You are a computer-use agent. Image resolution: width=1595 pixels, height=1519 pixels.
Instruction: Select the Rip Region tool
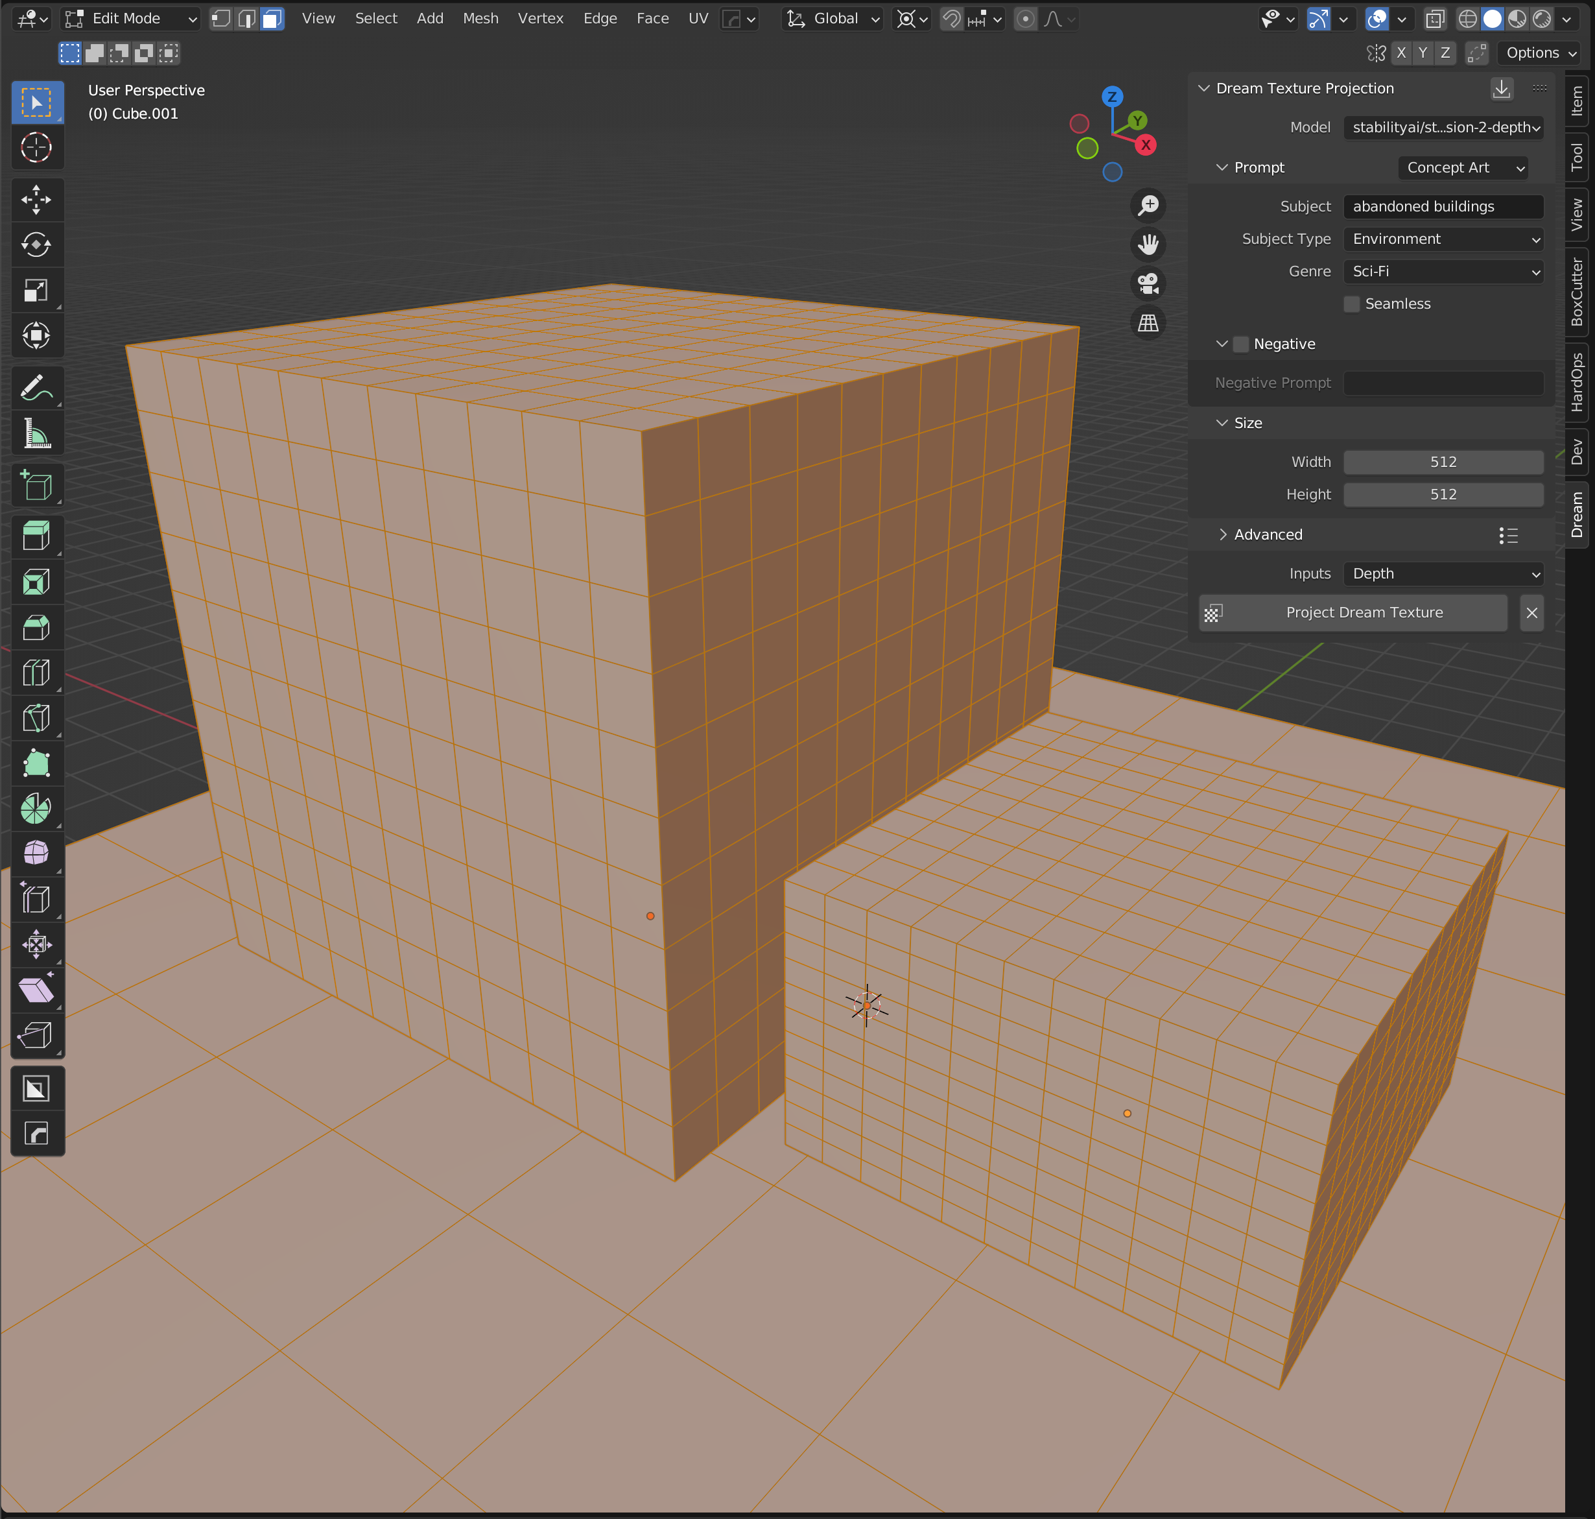pos(36,1035)
